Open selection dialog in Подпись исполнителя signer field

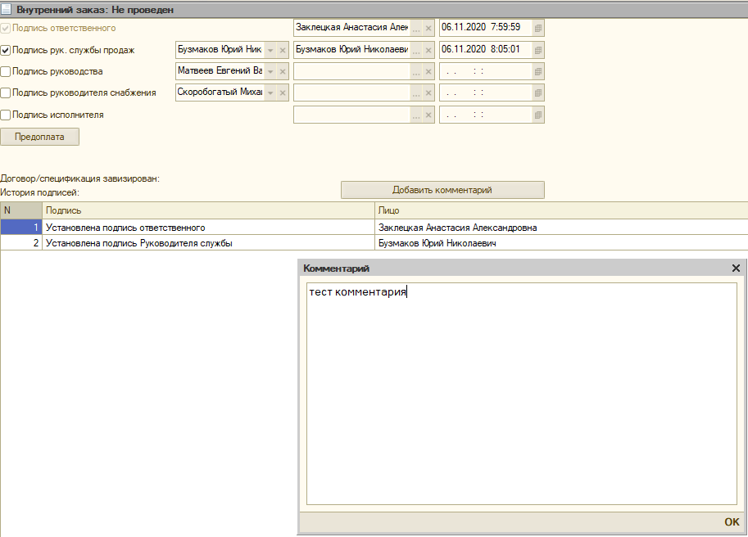pos(416,115)
